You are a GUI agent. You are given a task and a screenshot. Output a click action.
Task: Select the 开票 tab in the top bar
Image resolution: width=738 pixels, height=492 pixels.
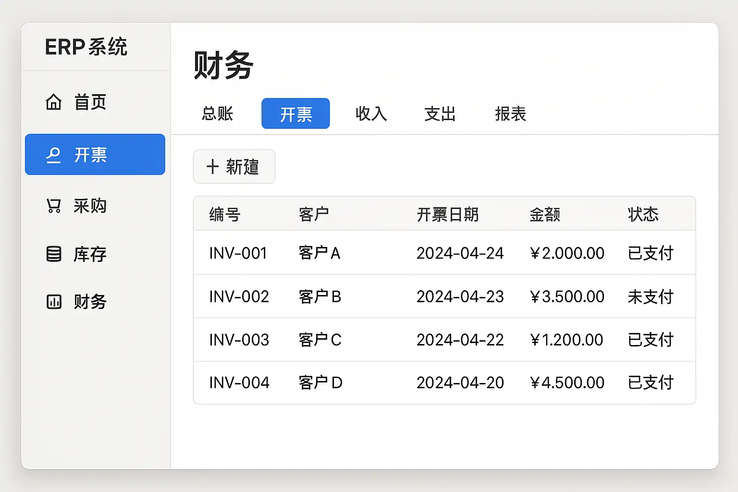pos(295,114)
